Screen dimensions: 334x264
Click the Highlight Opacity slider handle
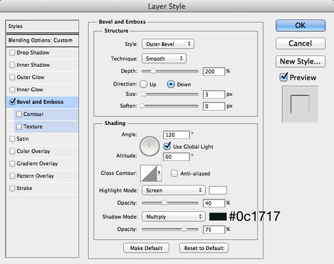(164, 203)
